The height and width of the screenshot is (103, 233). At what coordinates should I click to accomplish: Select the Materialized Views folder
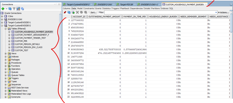pos(19,91)
